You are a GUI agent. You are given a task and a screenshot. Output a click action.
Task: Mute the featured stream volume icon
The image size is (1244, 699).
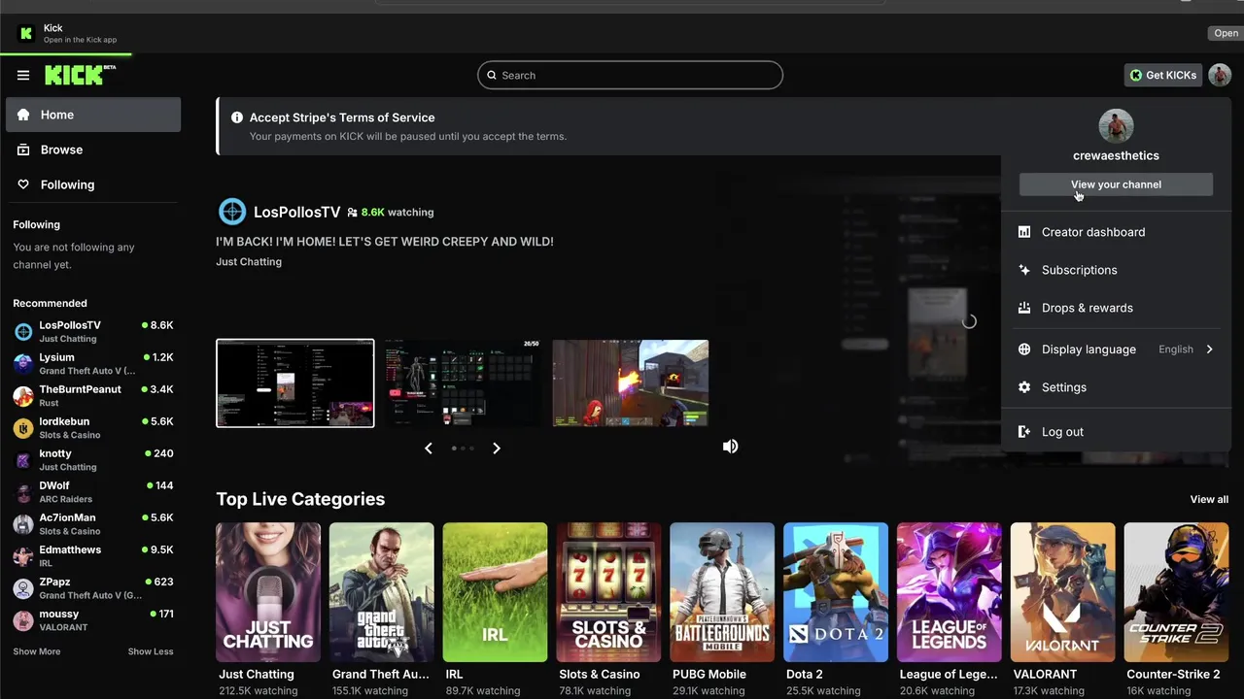tap(730, 447)
